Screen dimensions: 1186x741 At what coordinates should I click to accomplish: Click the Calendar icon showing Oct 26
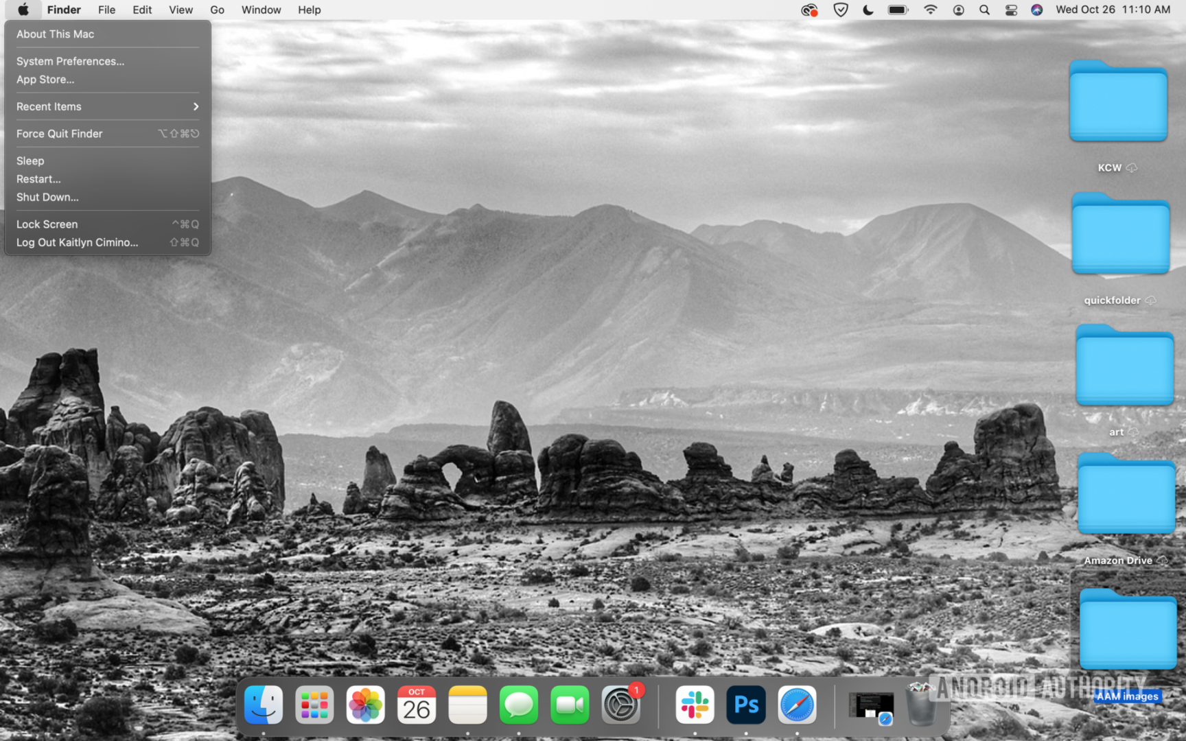pos(417,705)
